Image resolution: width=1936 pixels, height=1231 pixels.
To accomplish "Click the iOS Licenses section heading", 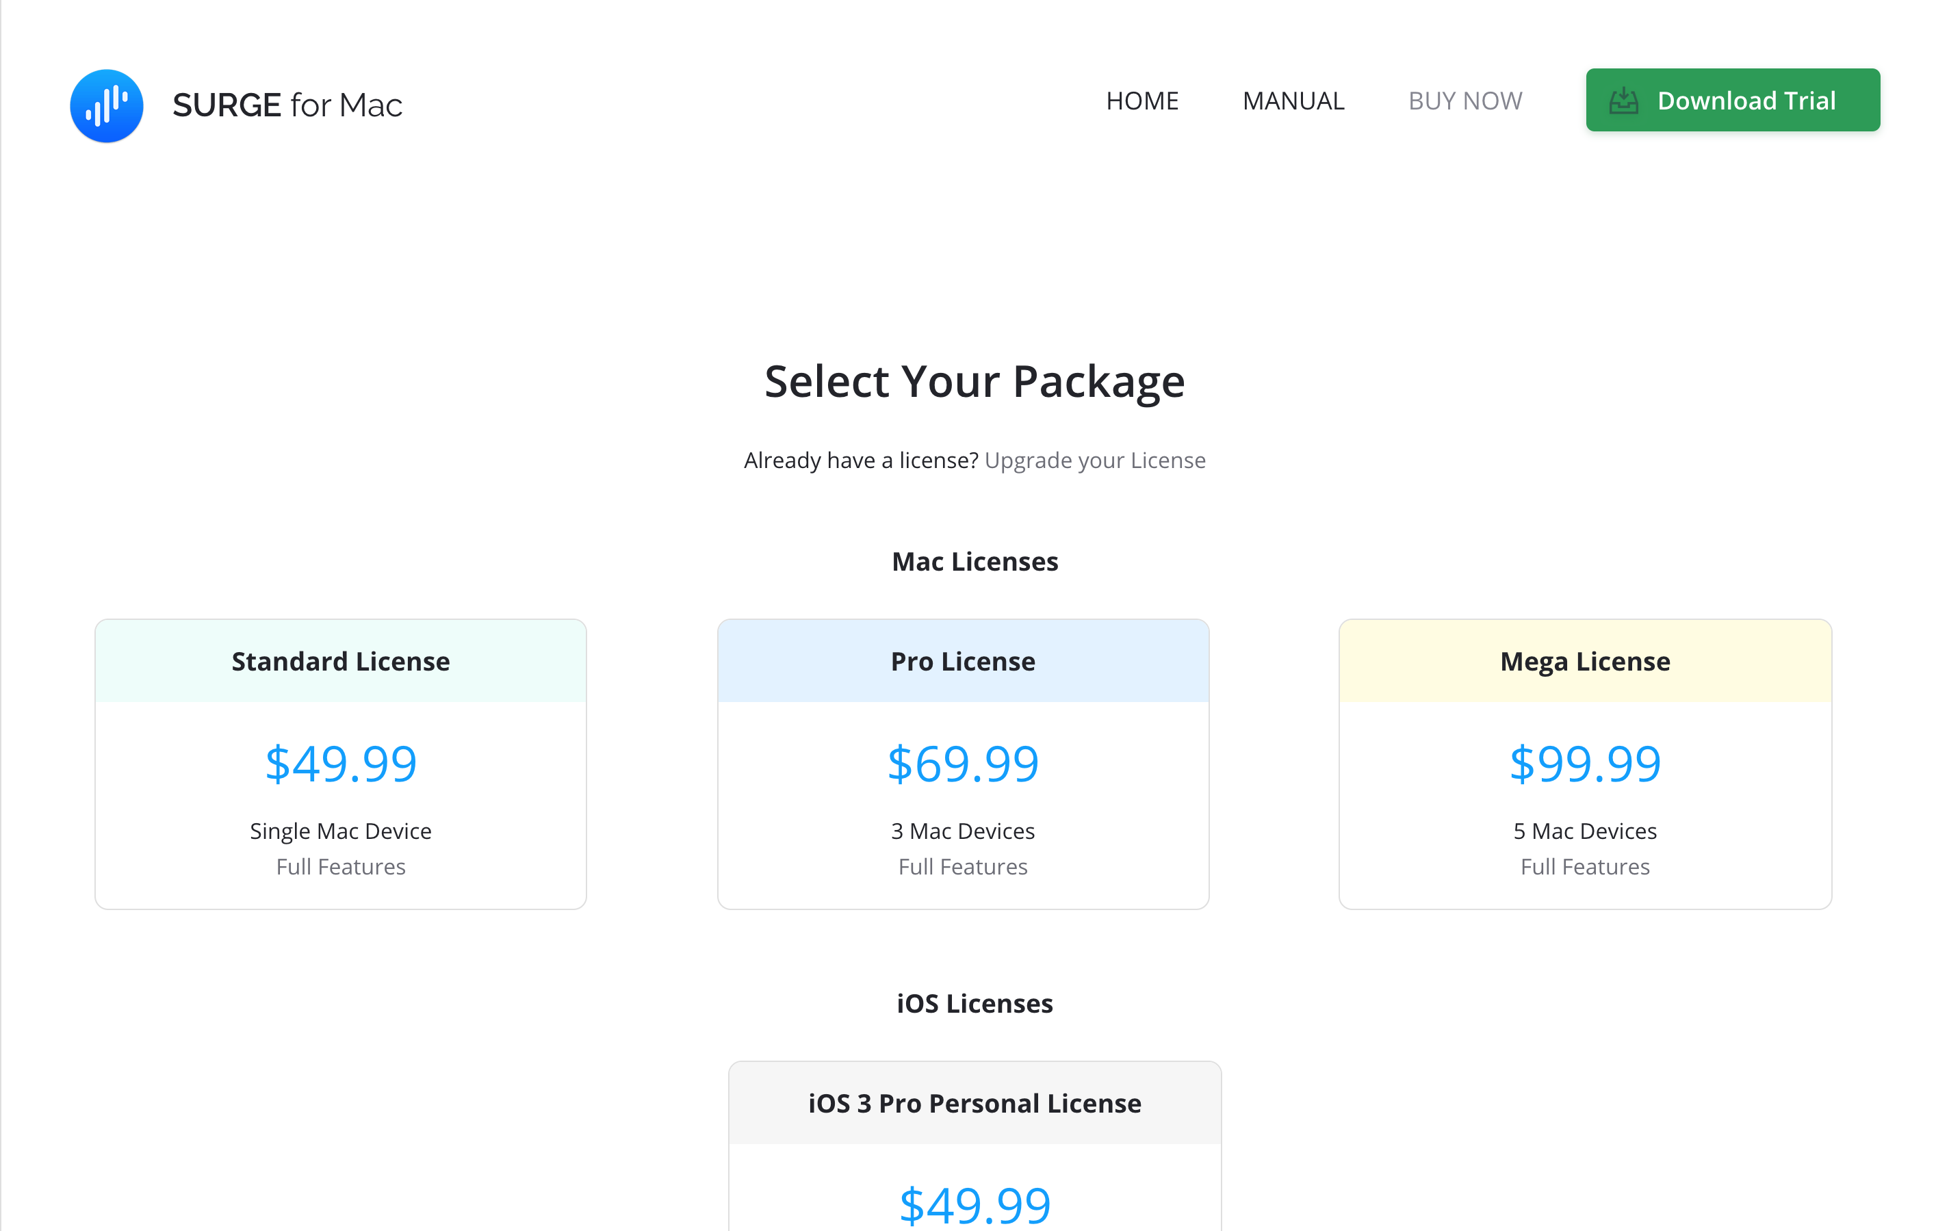I will (x=975, y=1002).
